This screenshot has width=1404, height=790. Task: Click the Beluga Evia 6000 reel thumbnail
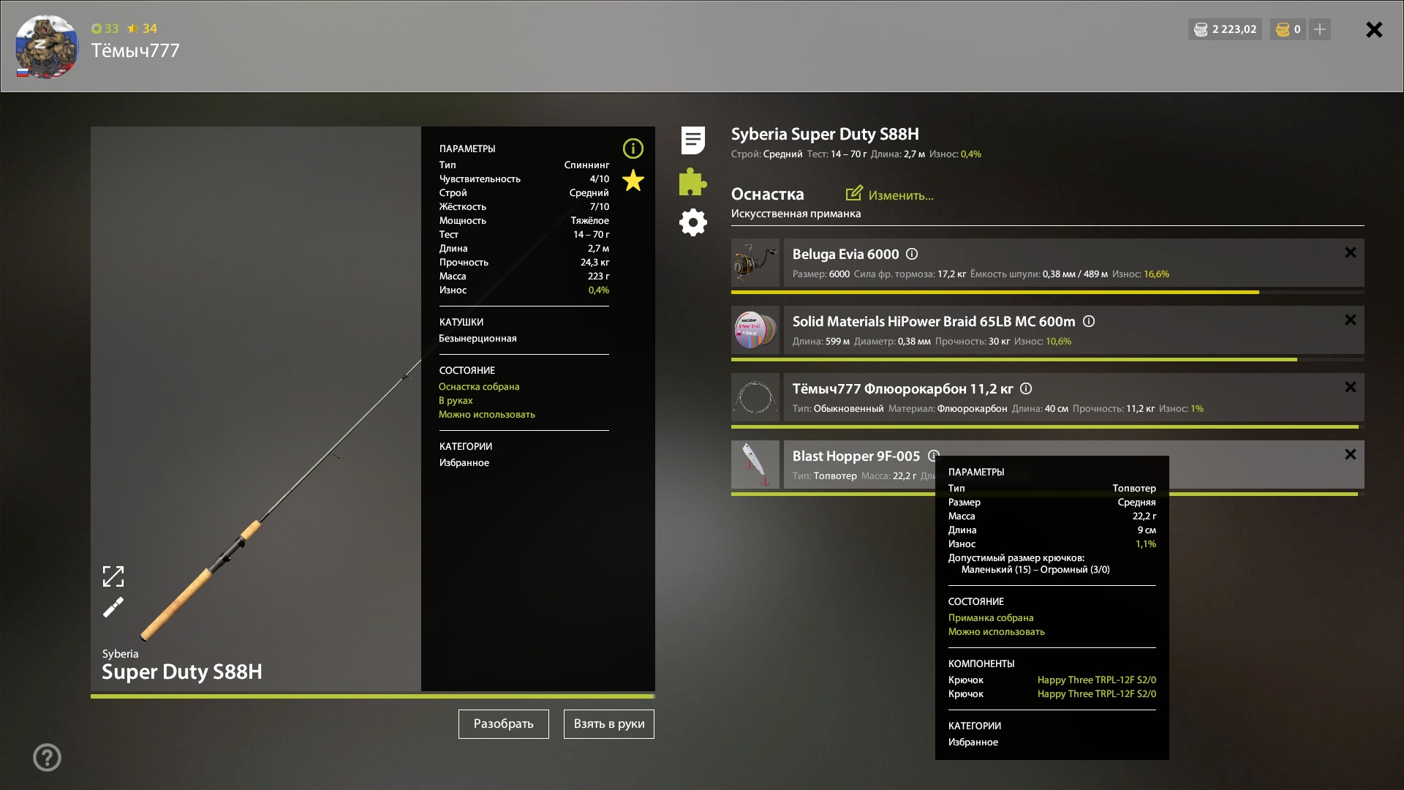point(755,263)
